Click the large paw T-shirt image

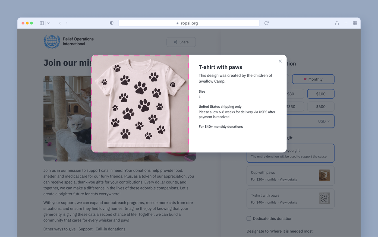[140, 103]
